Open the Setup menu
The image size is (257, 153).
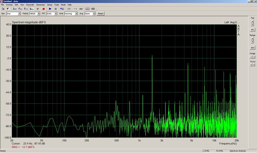(50, 5)
